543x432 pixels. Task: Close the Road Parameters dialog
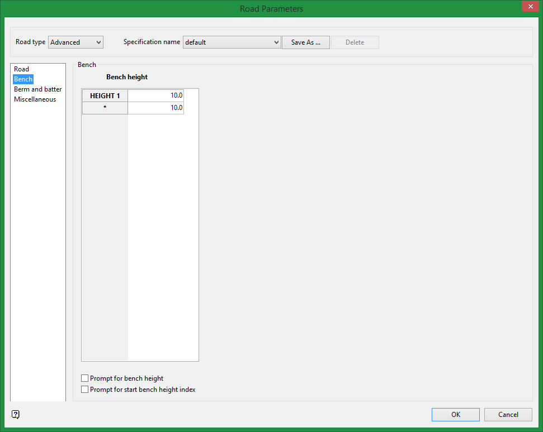(x=528, y=7)
